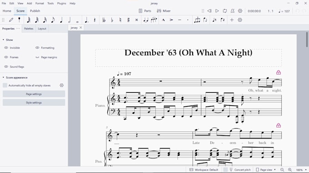Screen dimensions: 309x173
Task: Start playback with the Play button
Action: click(217, 11)
